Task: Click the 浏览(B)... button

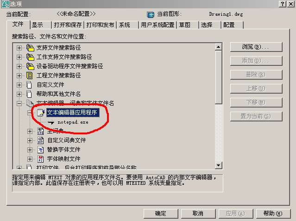Action: pos(256,47)
